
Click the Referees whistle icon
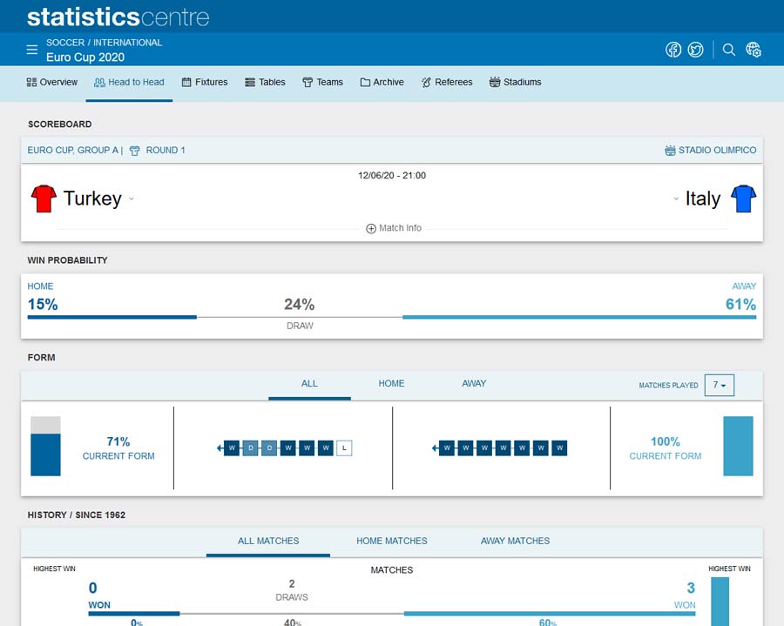pos(425,82)
